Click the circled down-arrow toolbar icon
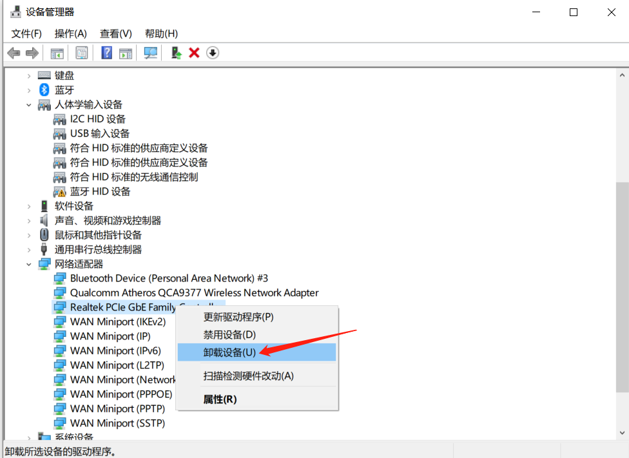This screenshot has height=458, width=629. click(x=213, y=53)
